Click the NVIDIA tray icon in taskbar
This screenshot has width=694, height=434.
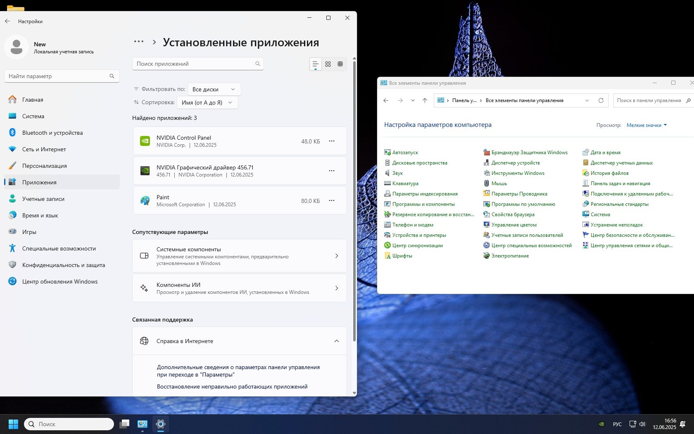601,424
